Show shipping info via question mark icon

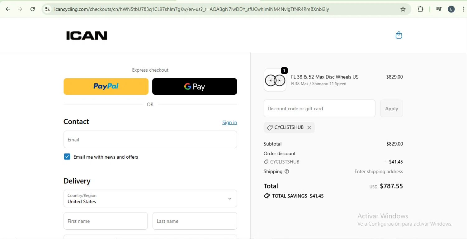[x=287, y=171]
